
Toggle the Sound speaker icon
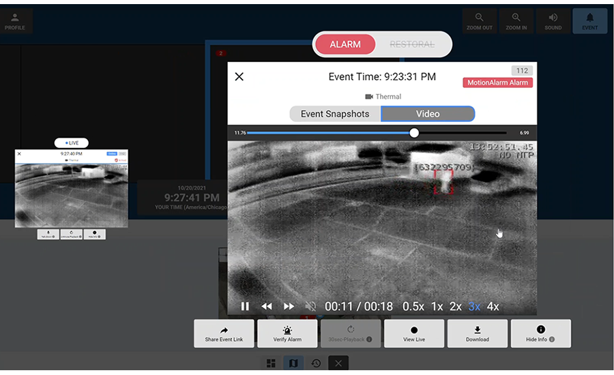point(553,22)
